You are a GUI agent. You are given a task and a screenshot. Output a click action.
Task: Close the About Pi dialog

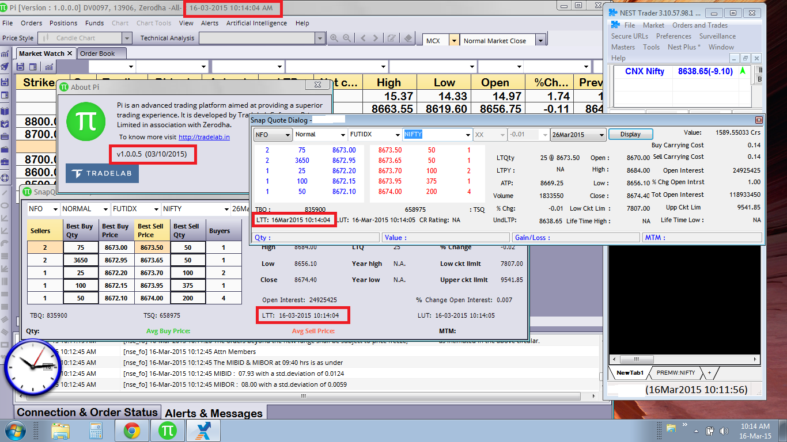tap(317, 85)
